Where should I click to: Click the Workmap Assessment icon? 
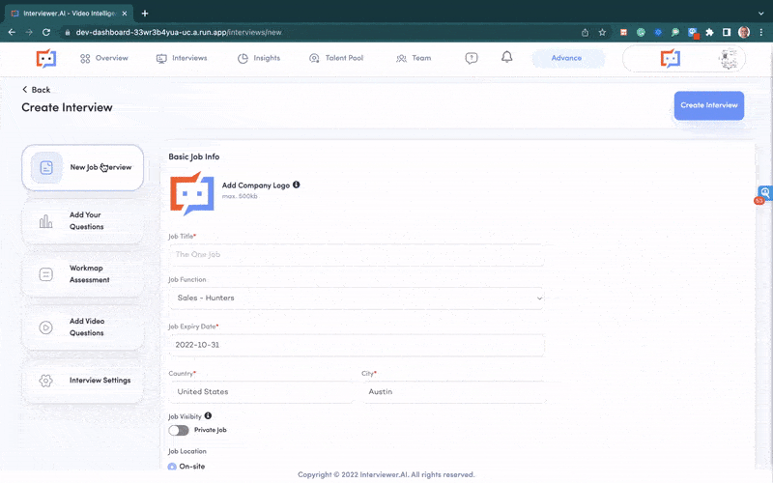pyautogui.click(x=45, y=274)
